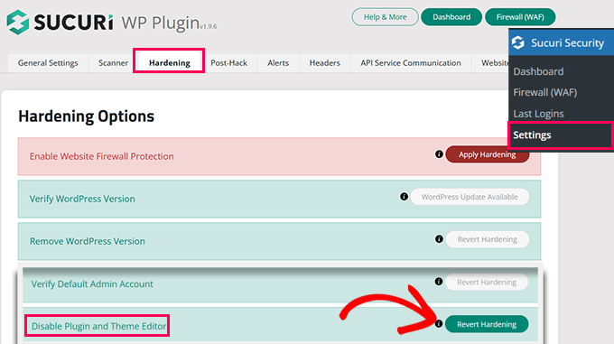Click Remove WordPress Version label
The width and height of the screenshot is (614, 344).
[88, 241]
